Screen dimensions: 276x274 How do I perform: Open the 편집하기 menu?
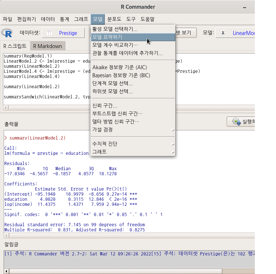point(26,19)
